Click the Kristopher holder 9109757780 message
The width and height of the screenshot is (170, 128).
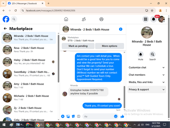pos(88,92)
